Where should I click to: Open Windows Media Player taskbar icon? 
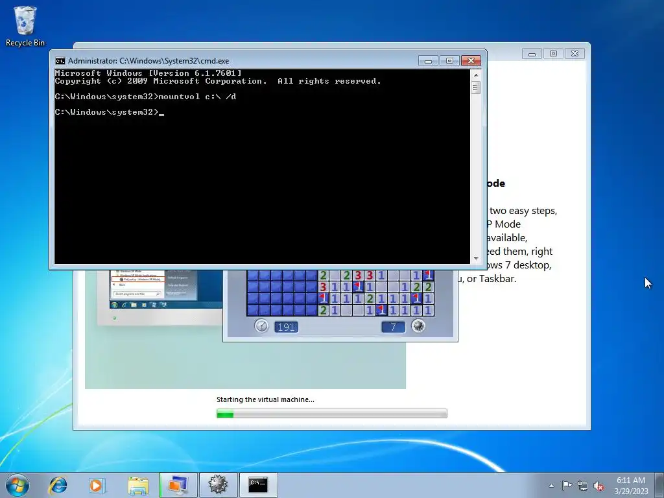97,485
